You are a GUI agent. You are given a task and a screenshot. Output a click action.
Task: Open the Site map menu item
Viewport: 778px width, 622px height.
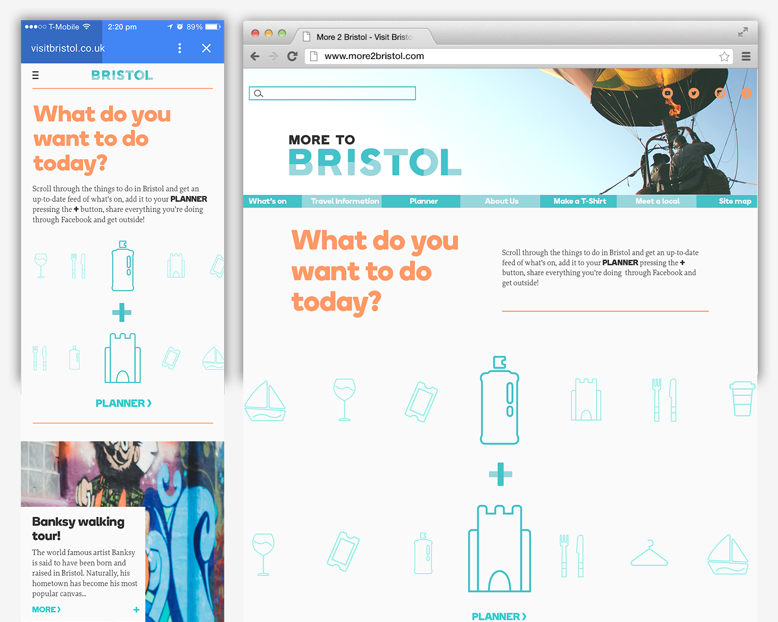728,201
